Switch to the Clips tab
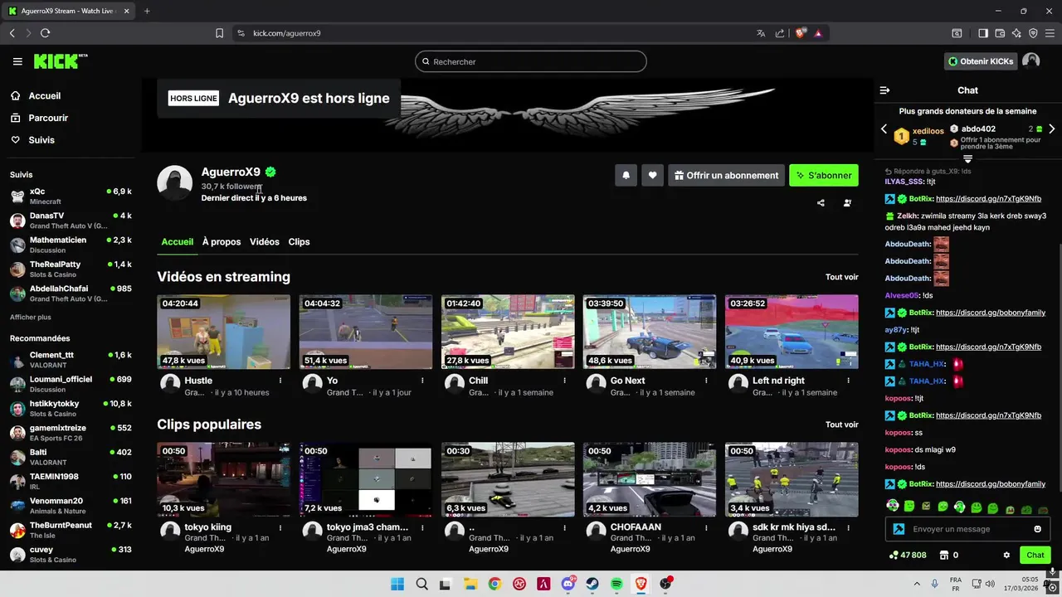The width and height of the screenshot is (1062, 597). (x=299, y=242)
